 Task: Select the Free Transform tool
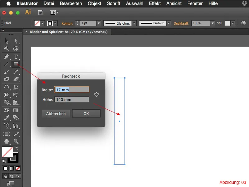click(x=16, y=95)
